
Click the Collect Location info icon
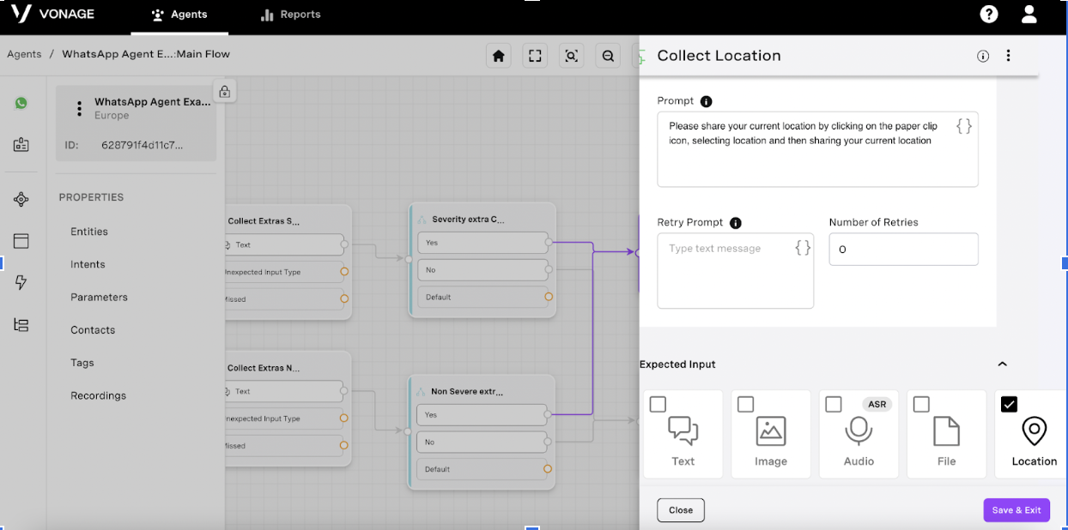(x=983, y=56)
